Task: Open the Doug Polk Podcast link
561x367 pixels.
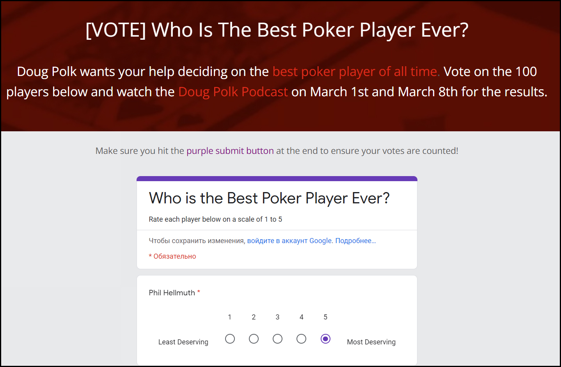Action: point(233,92)
